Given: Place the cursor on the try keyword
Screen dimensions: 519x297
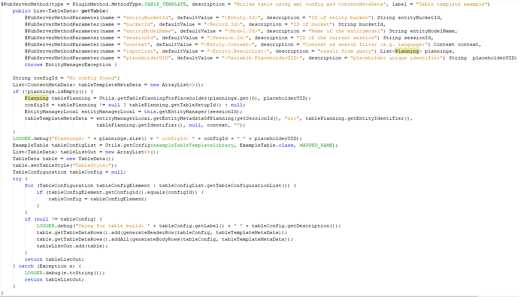Looking at the screenshot, I should tap(17, 179).
